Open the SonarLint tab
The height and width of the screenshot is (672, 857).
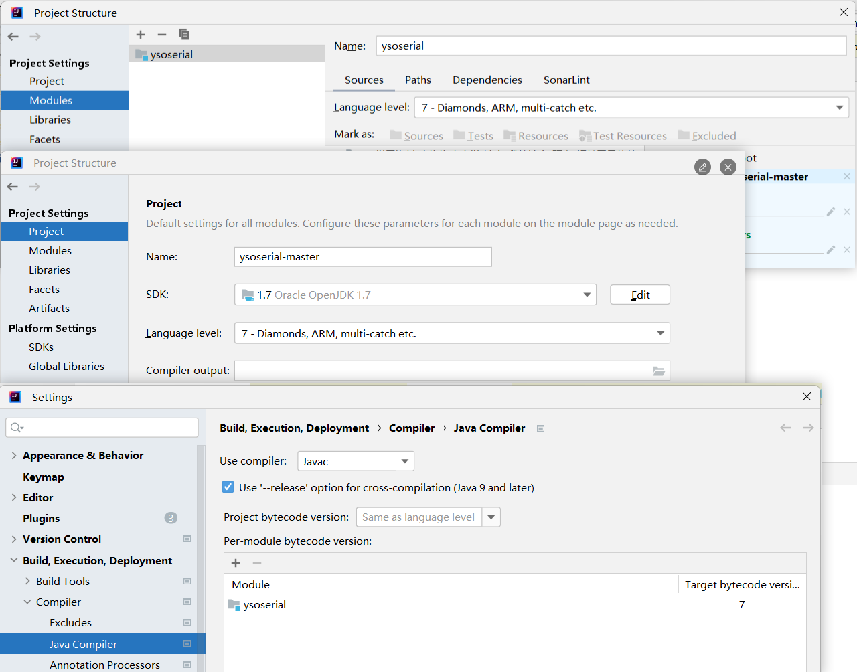[x=566, y=80]
